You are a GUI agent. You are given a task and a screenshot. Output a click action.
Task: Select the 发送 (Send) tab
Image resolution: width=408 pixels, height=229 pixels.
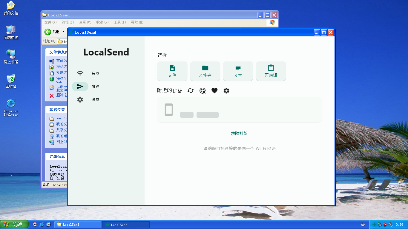tap(88, 86)
